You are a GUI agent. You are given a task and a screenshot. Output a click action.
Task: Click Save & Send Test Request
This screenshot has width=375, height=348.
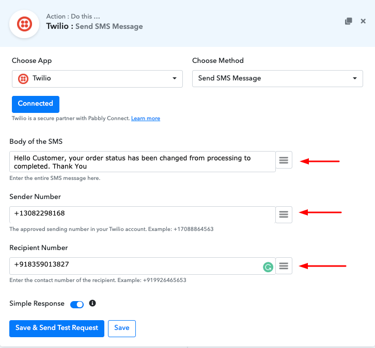57,328
